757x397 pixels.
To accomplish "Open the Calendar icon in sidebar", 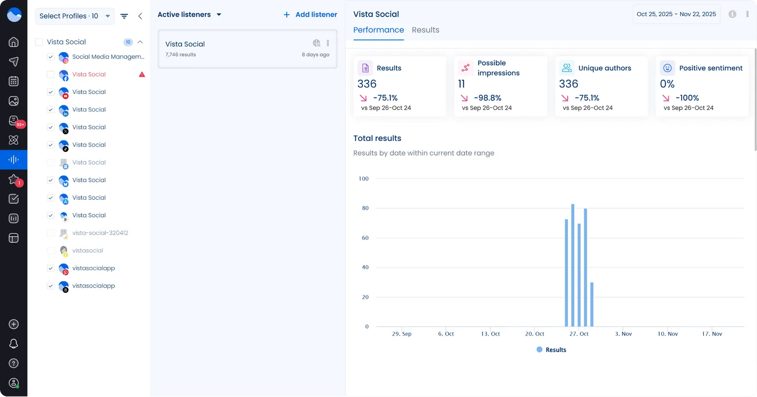I will 14,81.
